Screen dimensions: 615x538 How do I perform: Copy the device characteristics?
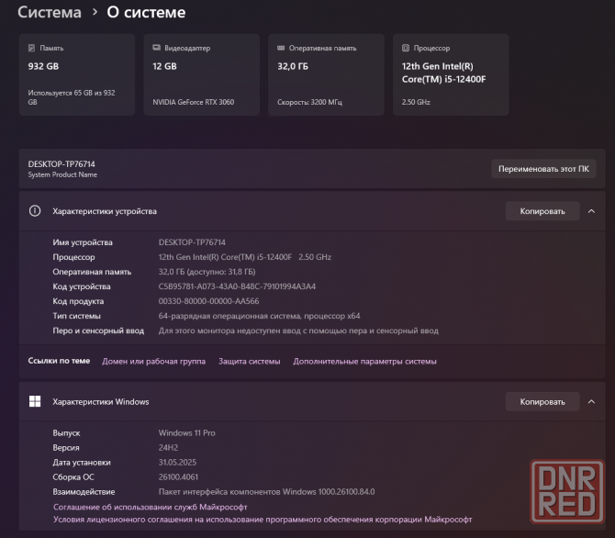[x=542, y=211]
